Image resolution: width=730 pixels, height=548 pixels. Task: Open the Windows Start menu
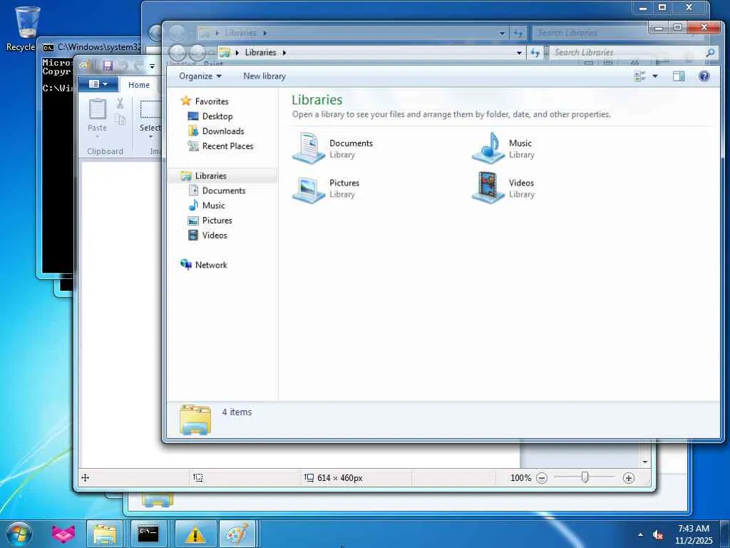click(19, 534)
